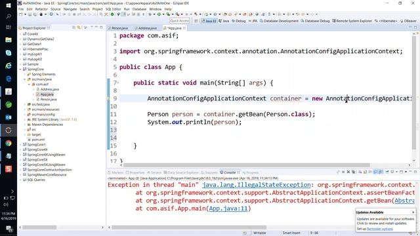This screenshot has width=420, height=236.
Task: Open the Debug toolbar dropdown arrow
Action: pyautogui.click(x=154, y=14)
